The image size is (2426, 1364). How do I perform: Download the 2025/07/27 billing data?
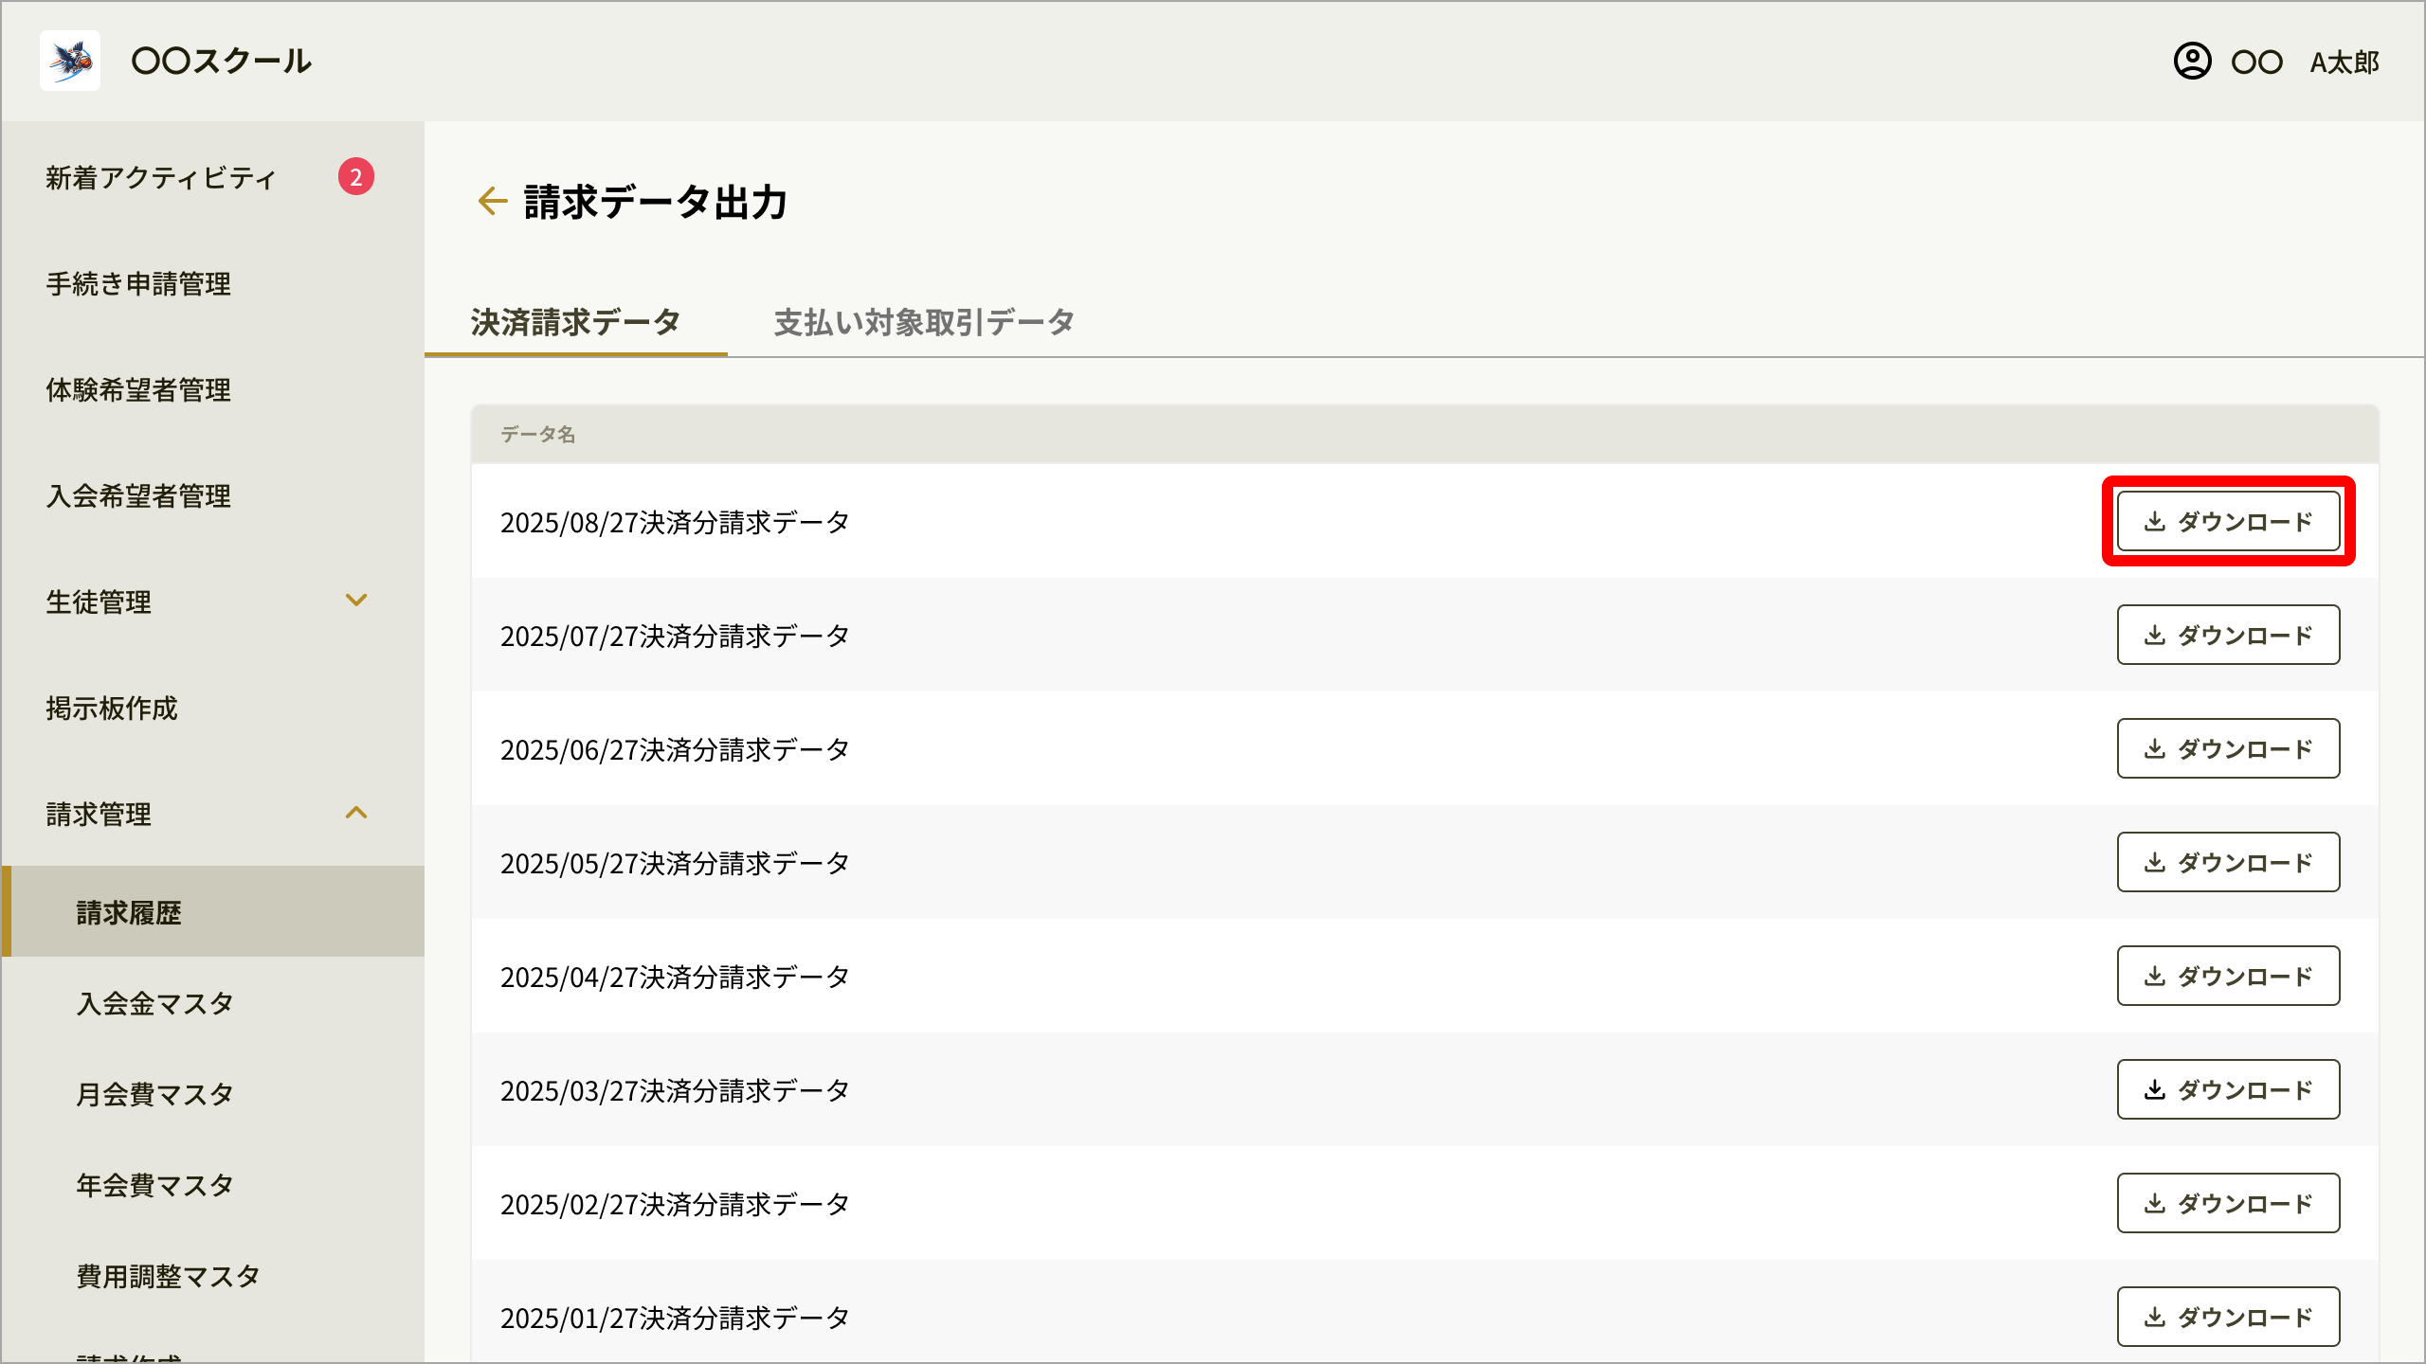(x=2228, y=635)
